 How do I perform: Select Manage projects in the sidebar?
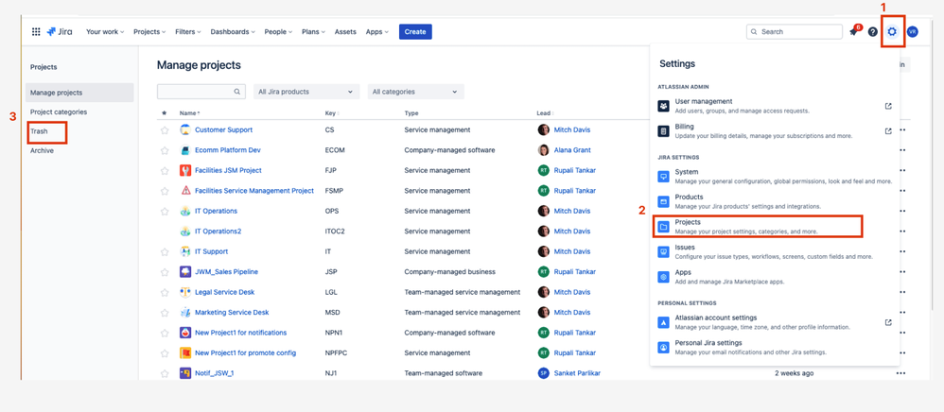[79, 93]
